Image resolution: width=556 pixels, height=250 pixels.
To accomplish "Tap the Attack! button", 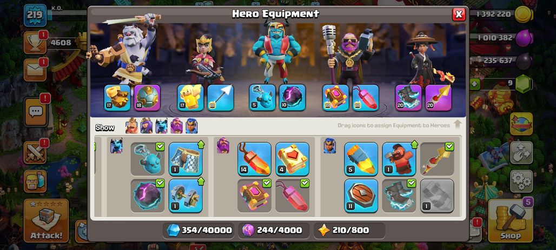I will pyautogui.click(x=46, y=220).
